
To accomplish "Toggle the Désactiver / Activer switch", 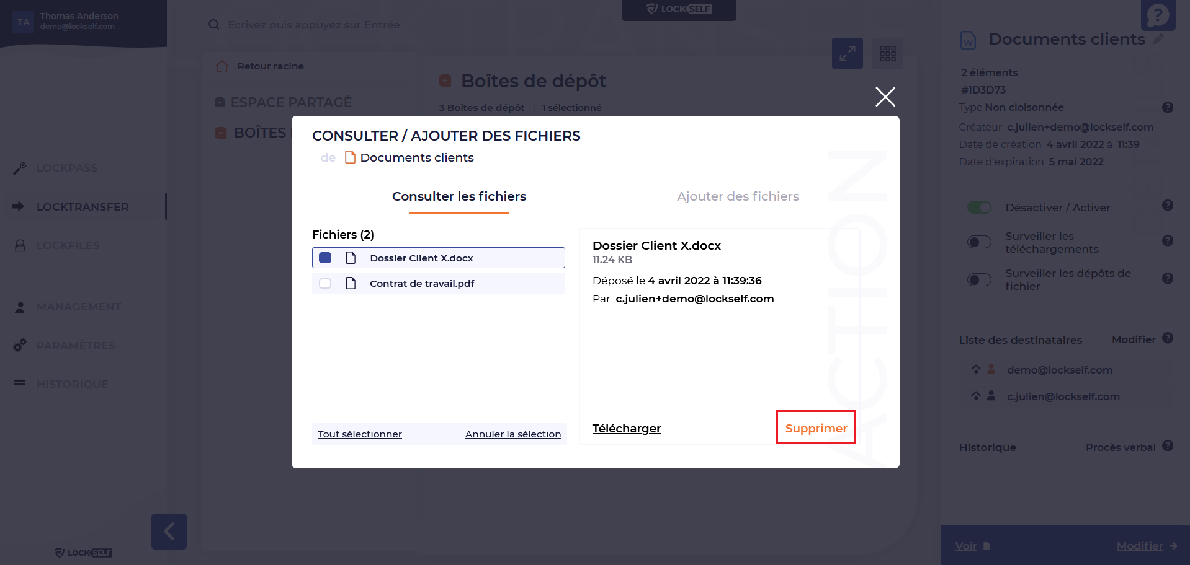I will (x=979, y=208).
